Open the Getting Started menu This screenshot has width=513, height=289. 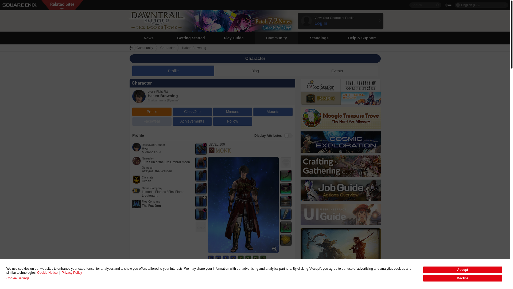(x=191, y=38)
